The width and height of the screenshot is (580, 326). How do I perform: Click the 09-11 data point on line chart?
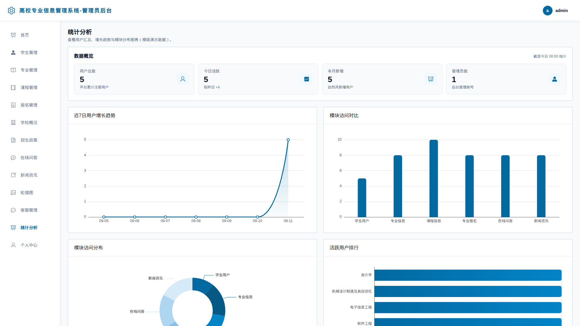tap(288, 140)
